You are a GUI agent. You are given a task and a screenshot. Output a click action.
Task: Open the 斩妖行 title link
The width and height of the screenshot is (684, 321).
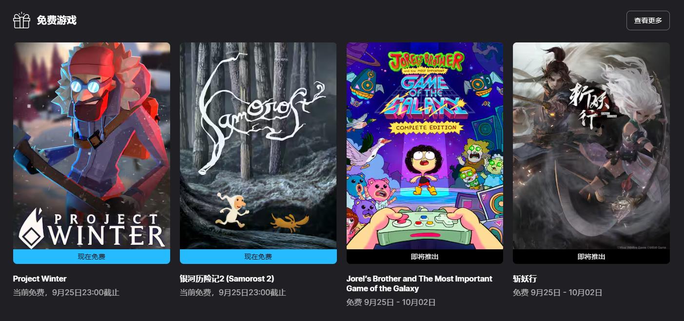click(525, 279)
